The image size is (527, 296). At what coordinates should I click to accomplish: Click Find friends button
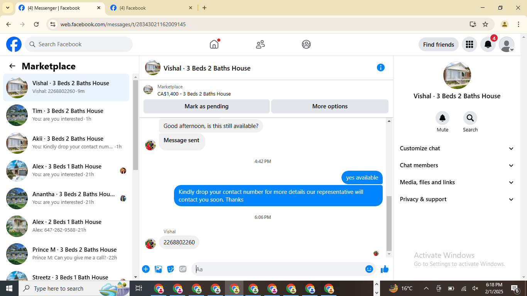tap(439, 44)
